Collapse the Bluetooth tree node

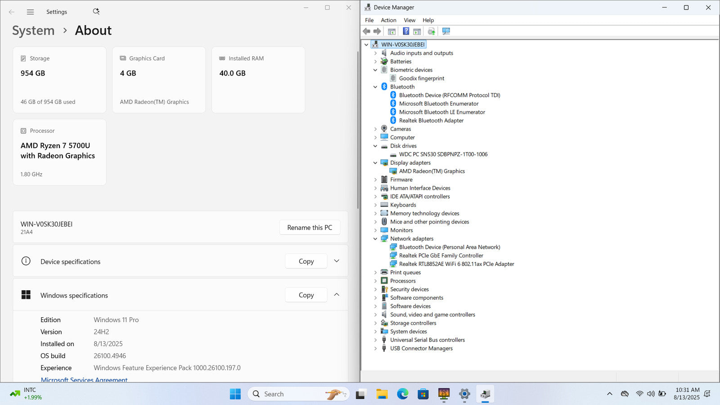375,87
